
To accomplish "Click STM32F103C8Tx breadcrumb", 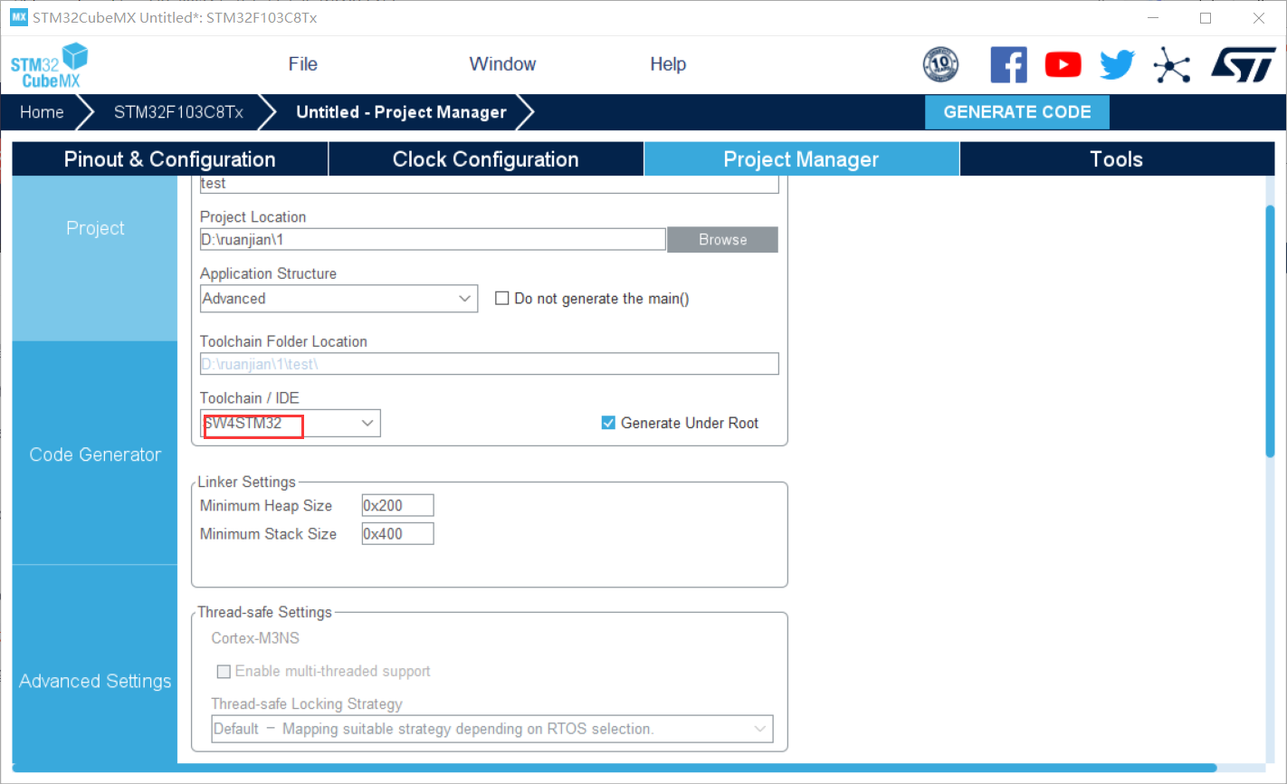I will (x=178, y=112).
